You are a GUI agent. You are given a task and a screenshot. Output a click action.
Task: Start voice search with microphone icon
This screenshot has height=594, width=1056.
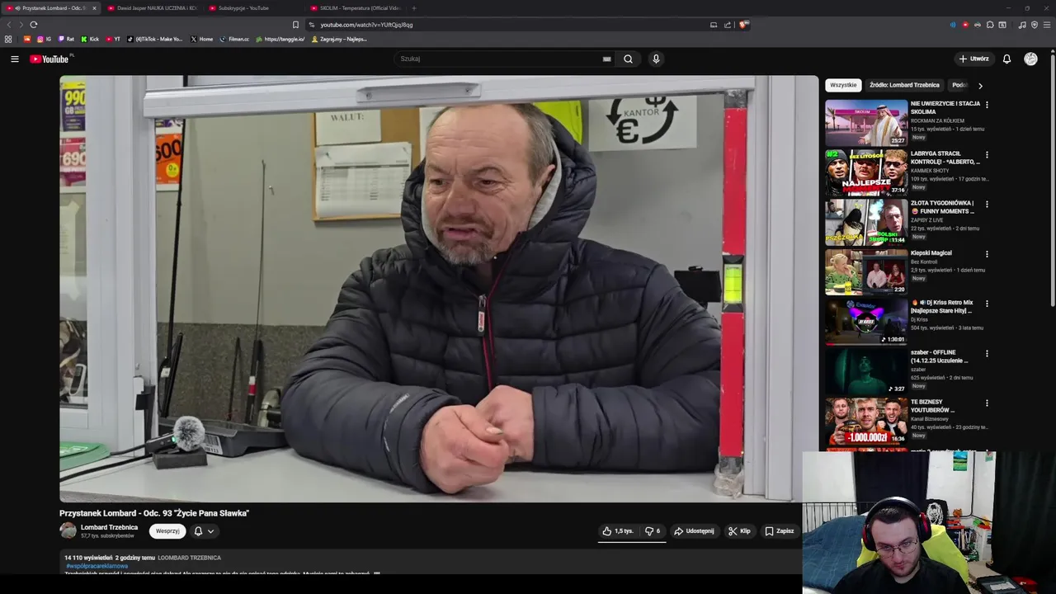click(656, 59)
